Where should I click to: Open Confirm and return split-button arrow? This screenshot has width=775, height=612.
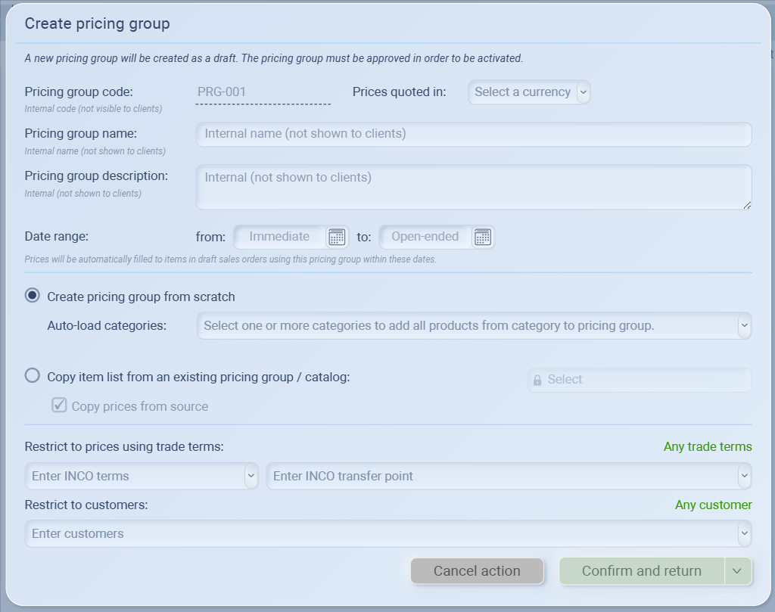(x=737, y=571)
